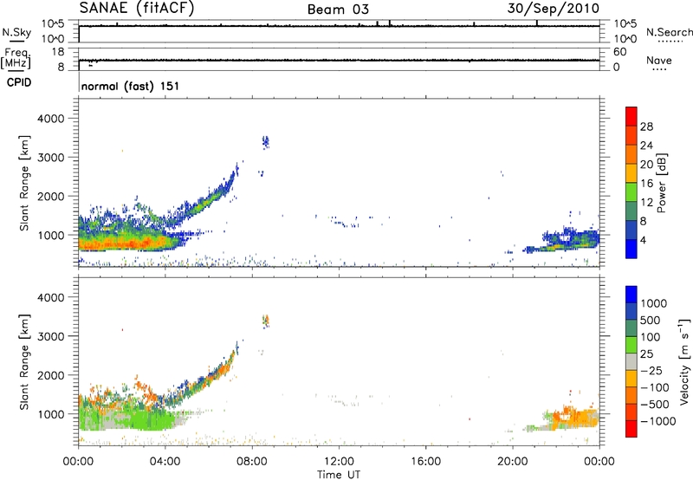Click the N.Search legend label
693x480 pixels.
(669, 32)
